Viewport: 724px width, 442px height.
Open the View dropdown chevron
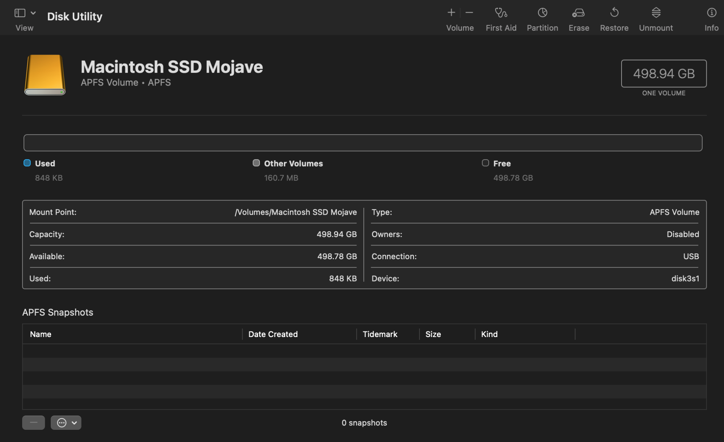(x=33, y=13)
